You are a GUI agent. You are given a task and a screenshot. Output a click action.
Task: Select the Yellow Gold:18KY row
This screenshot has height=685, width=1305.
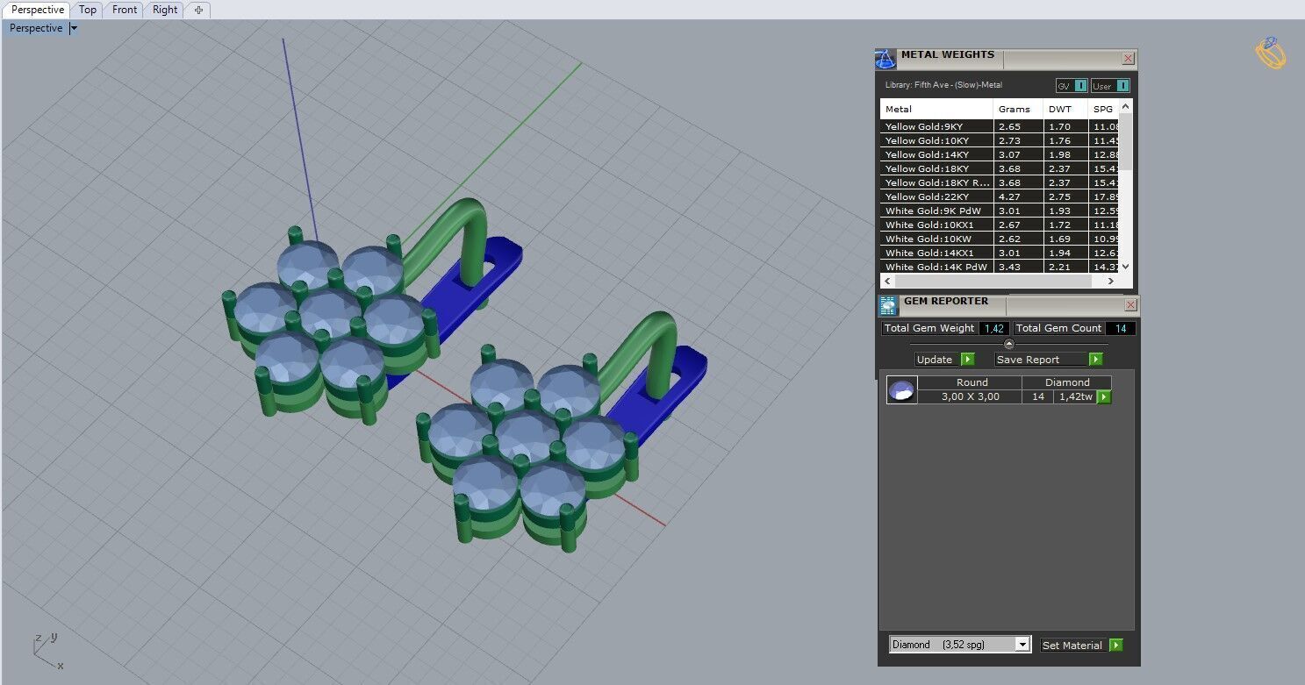[x=1000, y=168]
